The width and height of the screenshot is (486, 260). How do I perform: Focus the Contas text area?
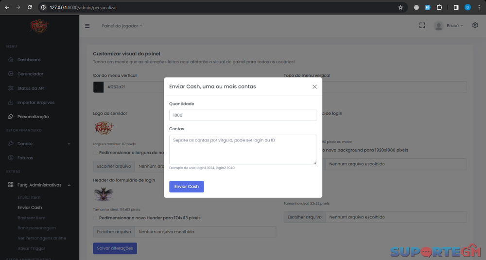pos(243,149)
